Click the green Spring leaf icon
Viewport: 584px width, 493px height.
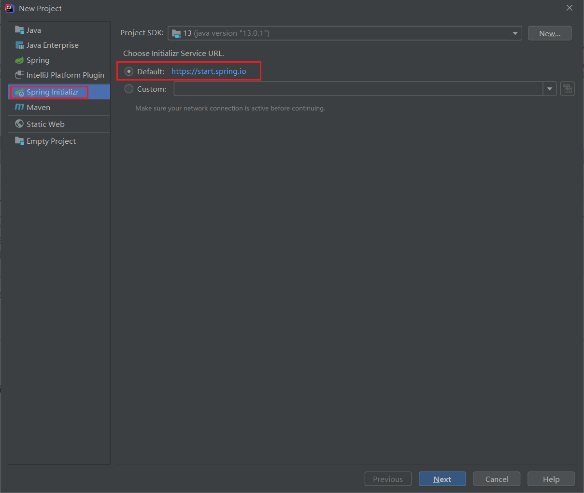[x=19, y=60]
